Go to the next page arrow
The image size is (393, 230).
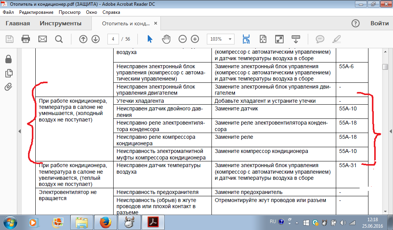tap(96, 39)
